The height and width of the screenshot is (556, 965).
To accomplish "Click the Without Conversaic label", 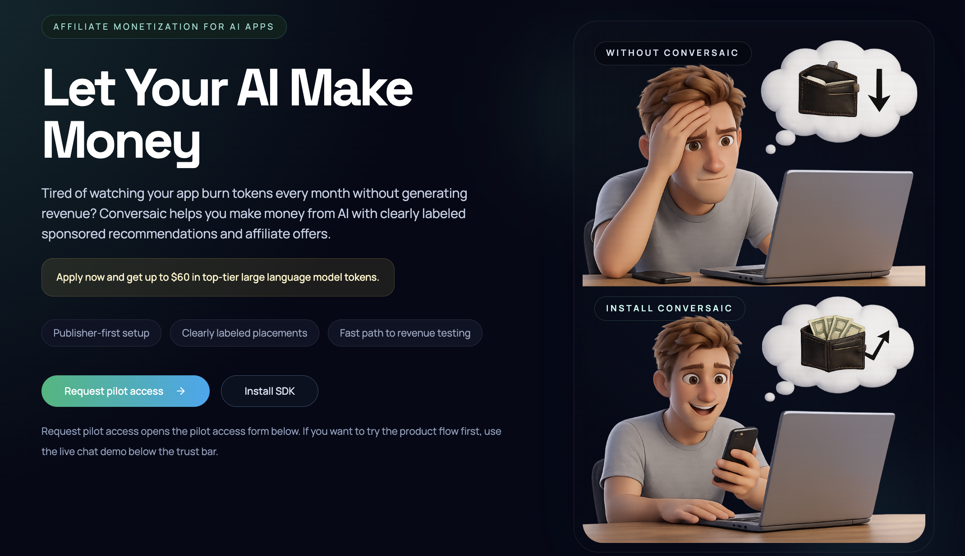I will 673,53.
